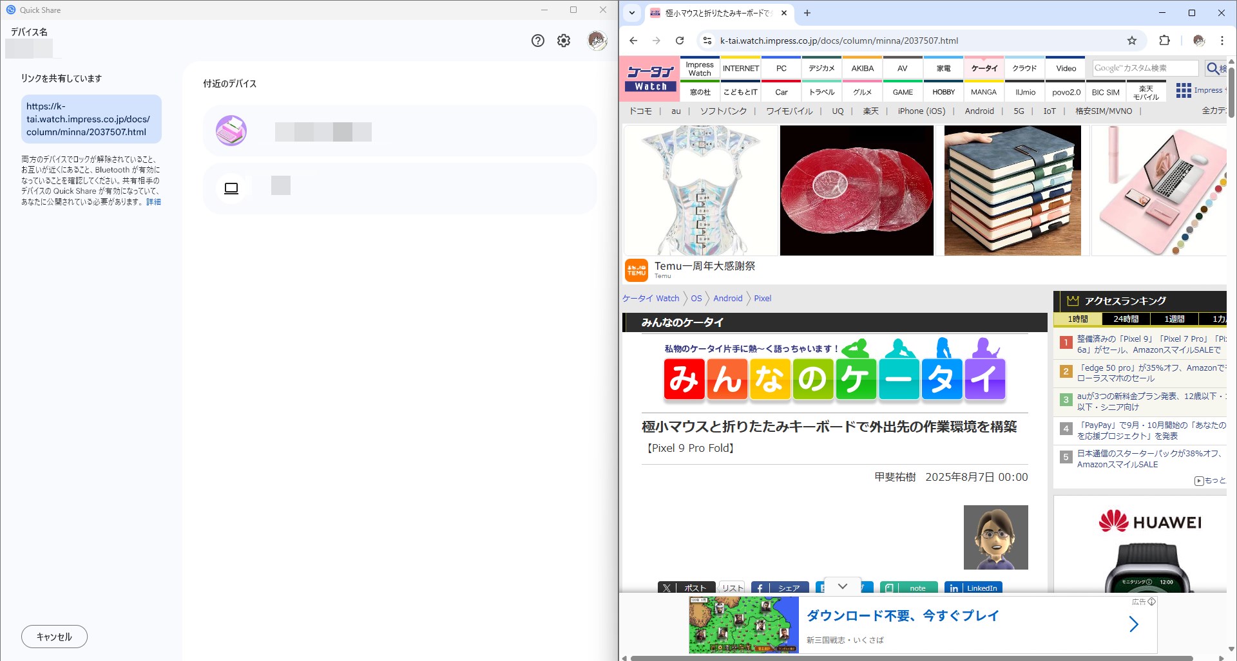Click the キャンセル button in Quick Share
The height and width of the screenshot is (661, 1237).
(x=54, y=637)
